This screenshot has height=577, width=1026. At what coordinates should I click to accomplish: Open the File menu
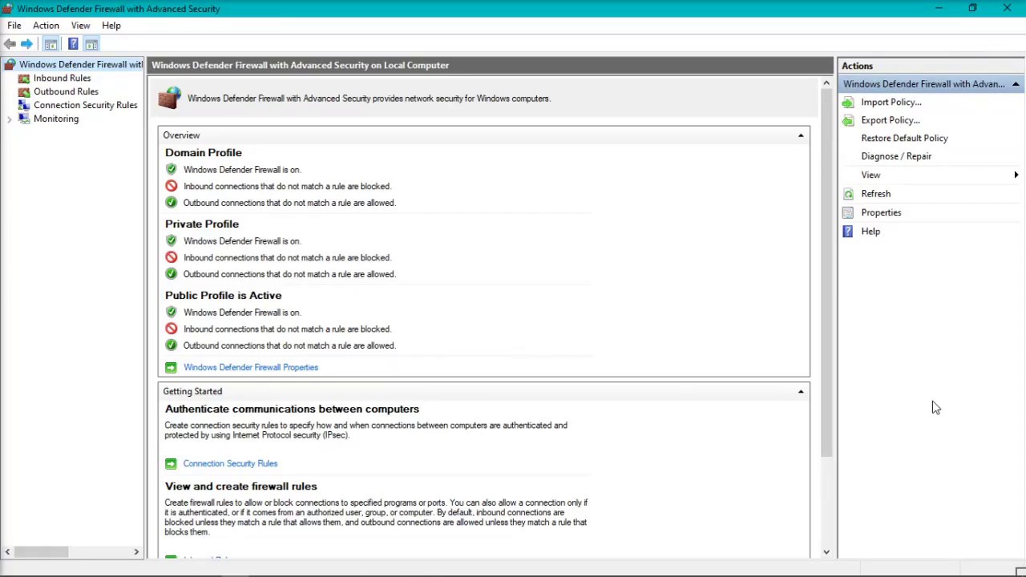[14, 26]
